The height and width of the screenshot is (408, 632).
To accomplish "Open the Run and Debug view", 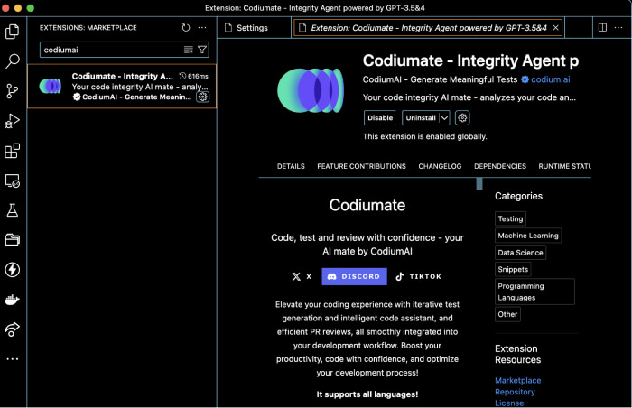I will pos(13,121).
